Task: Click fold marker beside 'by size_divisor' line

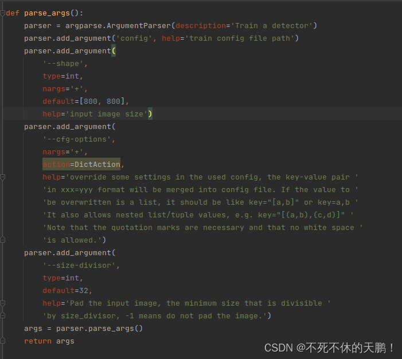Action: coord(3,316)
